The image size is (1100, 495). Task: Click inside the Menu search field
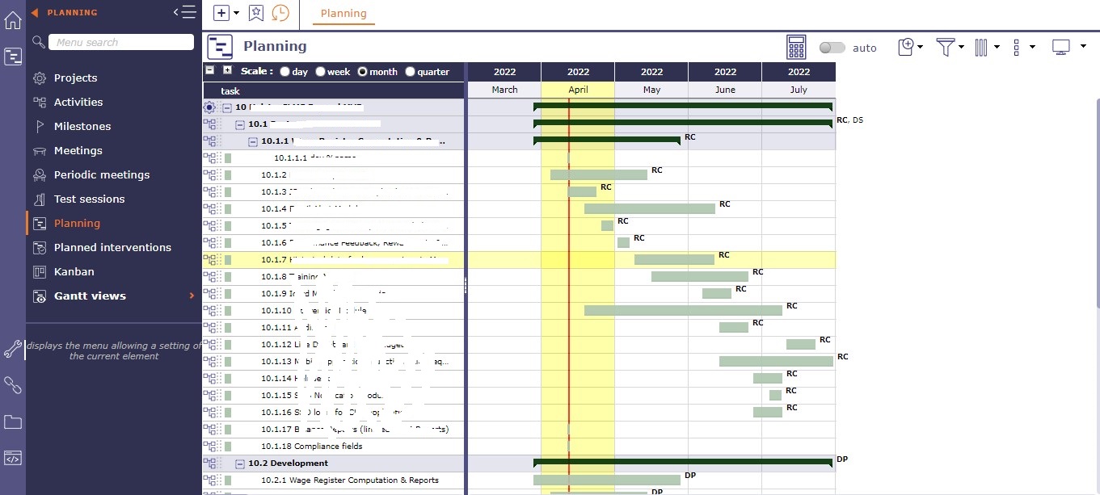pyautogui.click(x=121, y=42)
